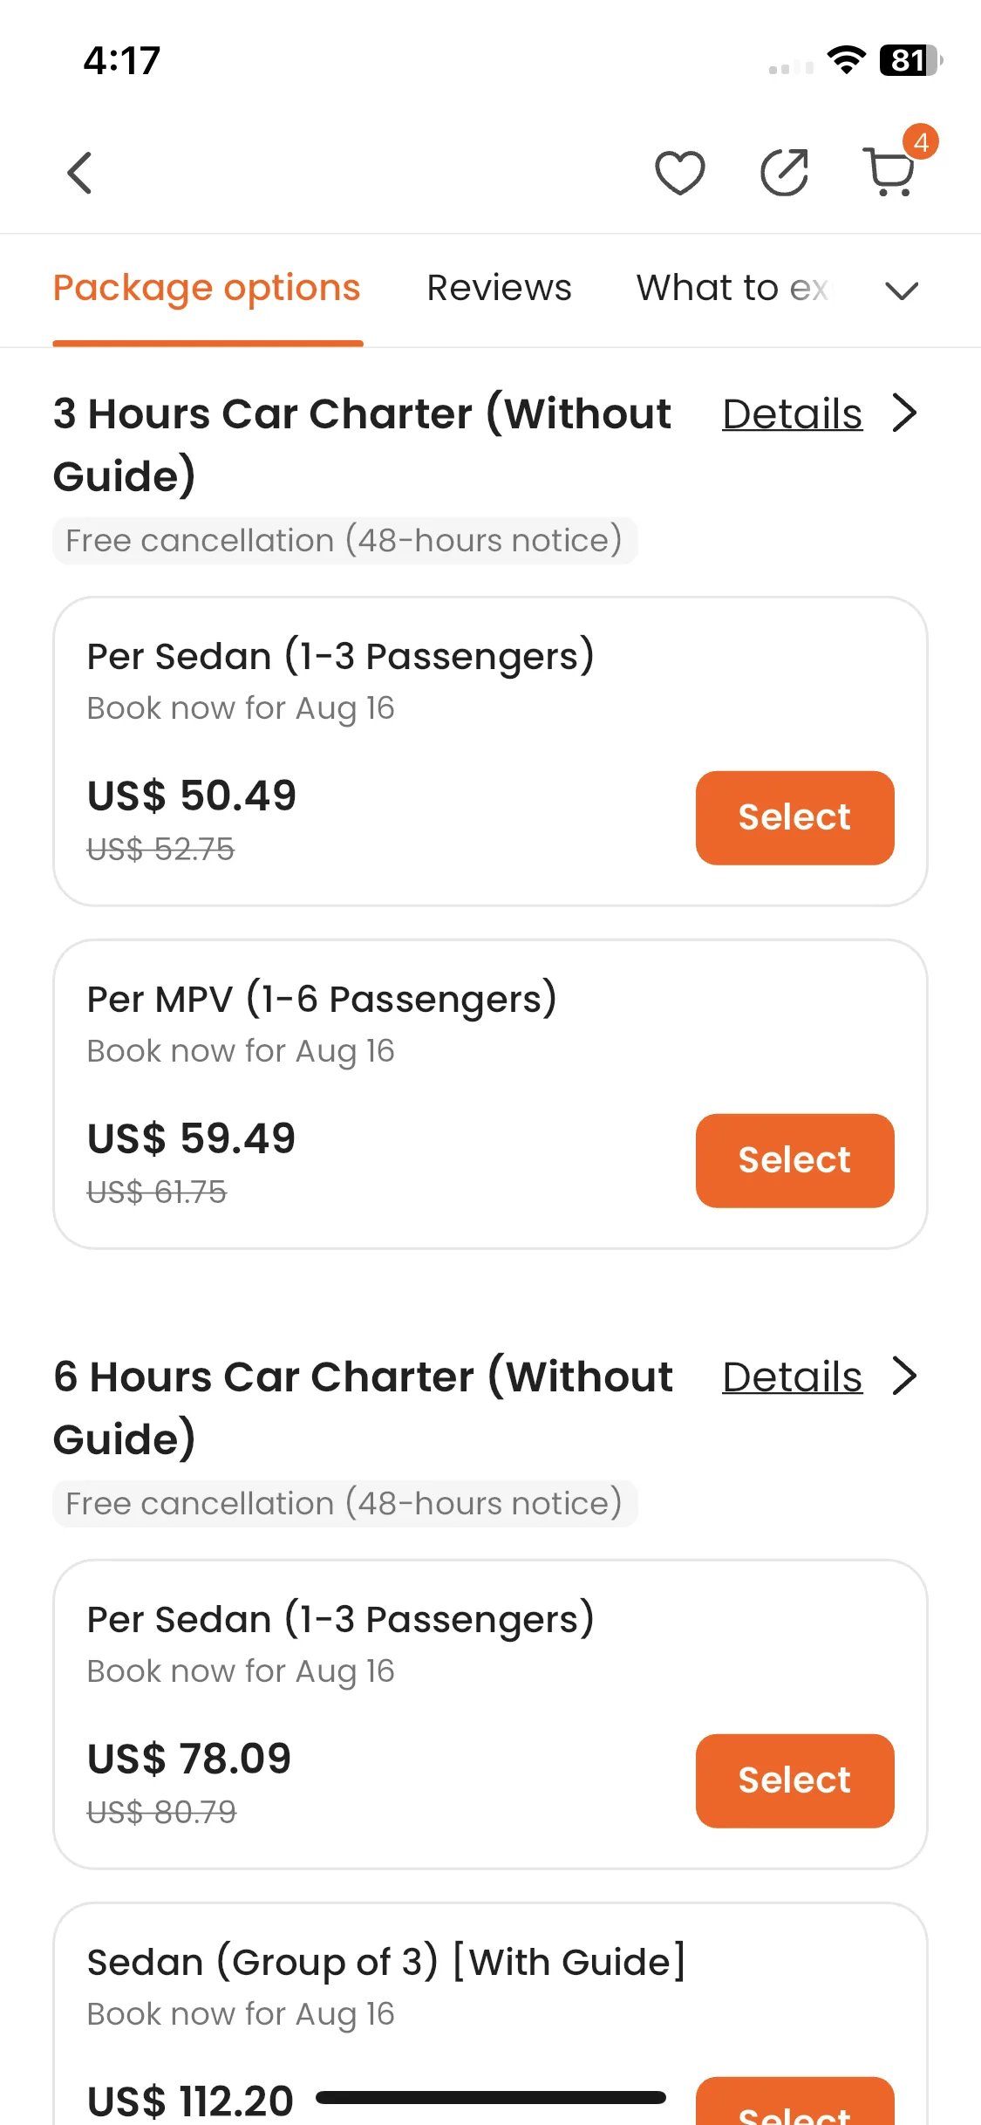Viewport: 981px width, 2125px height.
Task: Switch to the Reviews tab
Action: [499, 288]
